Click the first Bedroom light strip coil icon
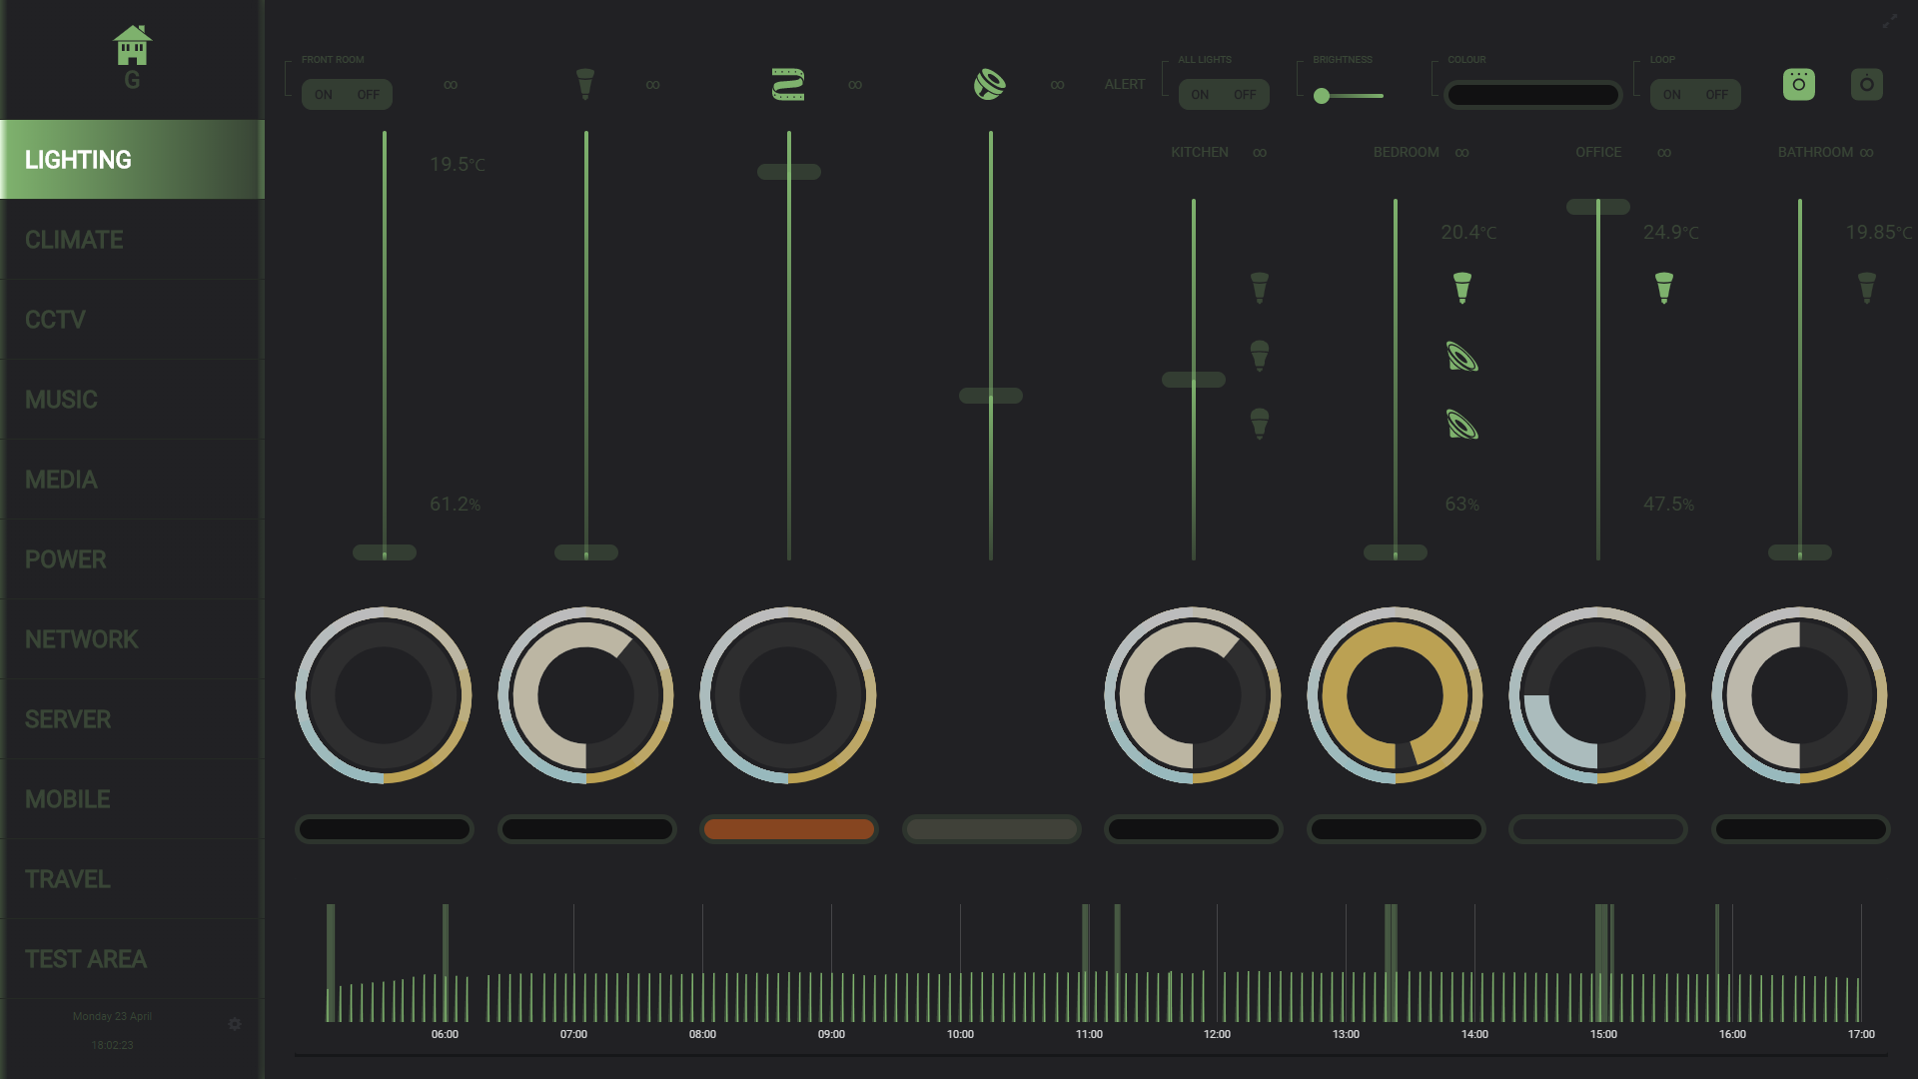 [1461, 357]
